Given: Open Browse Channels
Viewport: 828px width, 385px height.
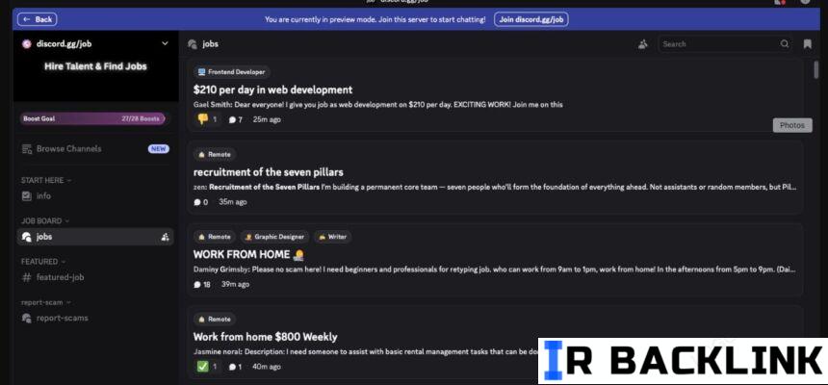Looking at the screenshot, I should click(x=68, y=149).
